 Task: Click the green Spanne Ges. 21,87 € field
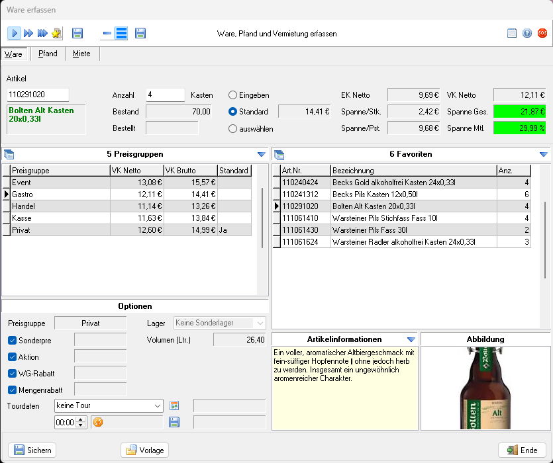pyautogui.click(x=519, y=112)
